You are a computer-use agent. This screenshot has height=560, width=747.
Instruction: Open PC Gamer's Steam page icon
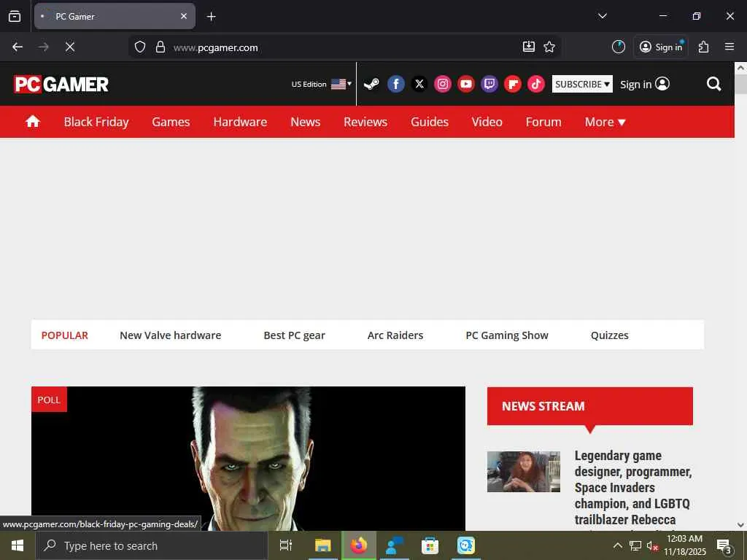(371, 85)
